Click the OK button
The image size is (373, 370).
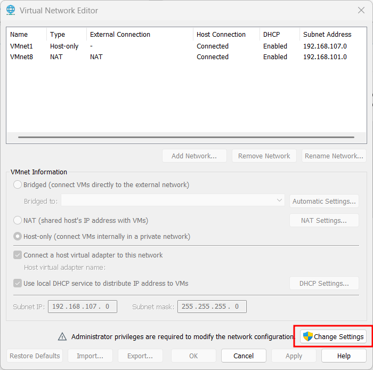[x=193, y=356]
